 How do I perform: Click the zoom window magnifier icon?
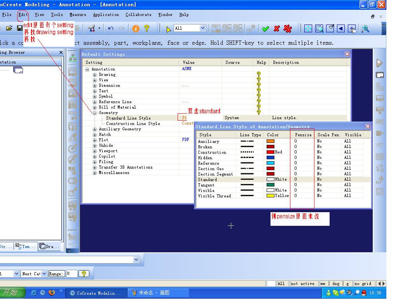click(319, 28)
